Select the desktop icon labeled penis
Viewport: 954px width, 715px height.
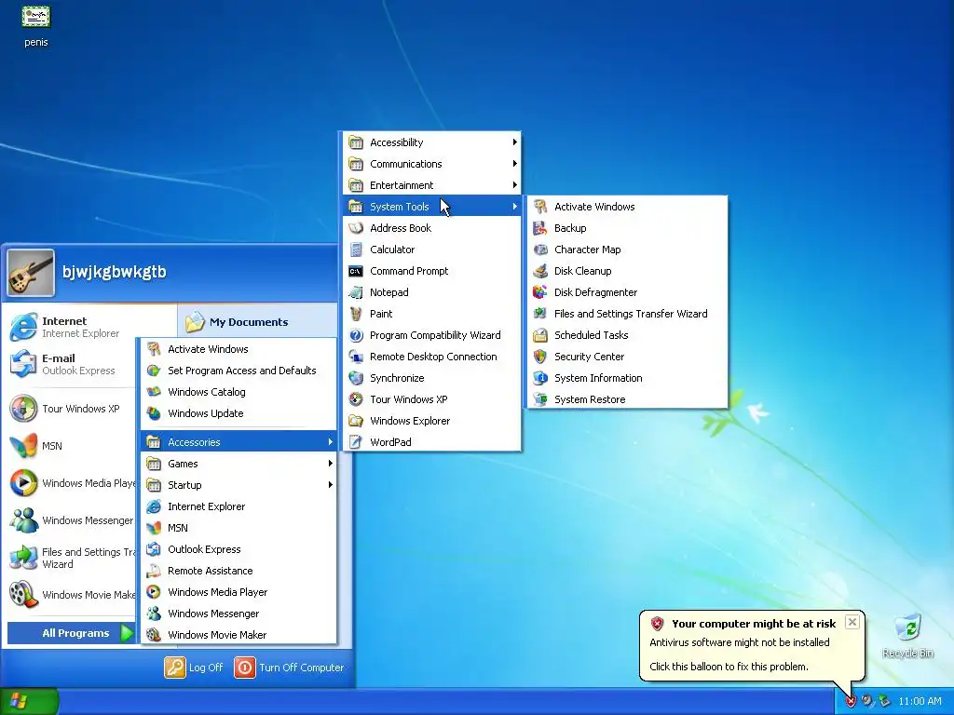tap(36, 26)
